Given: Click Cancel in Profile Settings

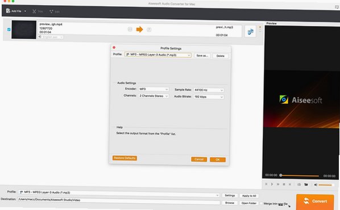Looking at the screenshot, I should [x=199, y=159].
